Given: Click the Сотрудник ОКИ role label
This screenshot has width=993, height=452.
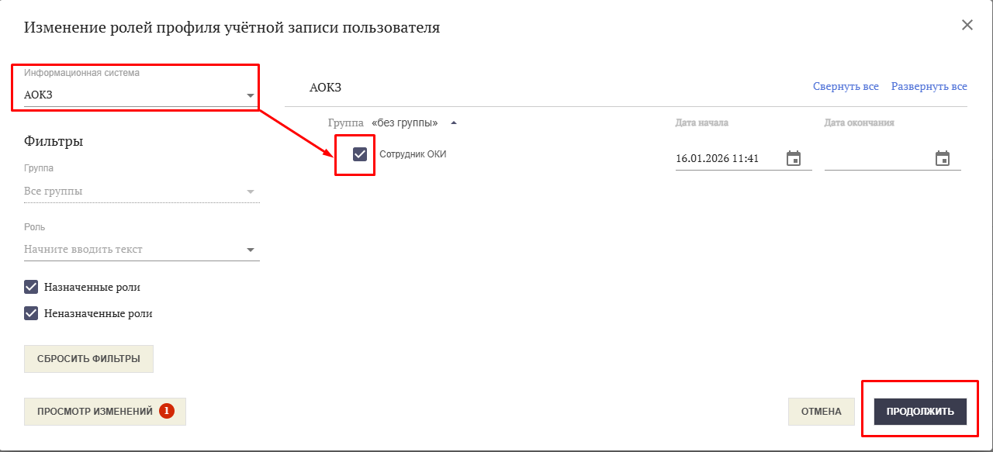Looking at the screenshot, I should pyautogui.click(x=413, y=154).
